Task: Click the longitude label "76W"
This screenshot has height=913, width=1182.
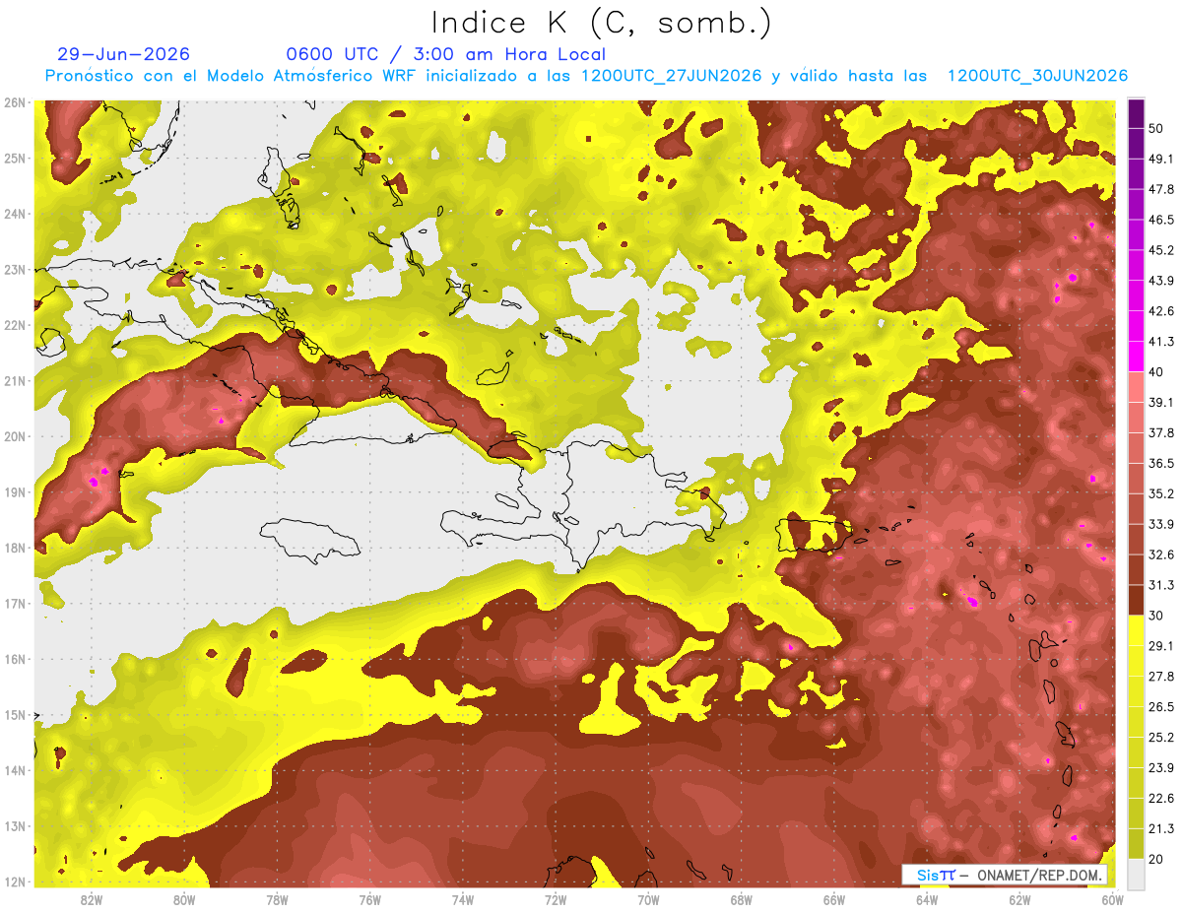Action: [x=369, y=899]
